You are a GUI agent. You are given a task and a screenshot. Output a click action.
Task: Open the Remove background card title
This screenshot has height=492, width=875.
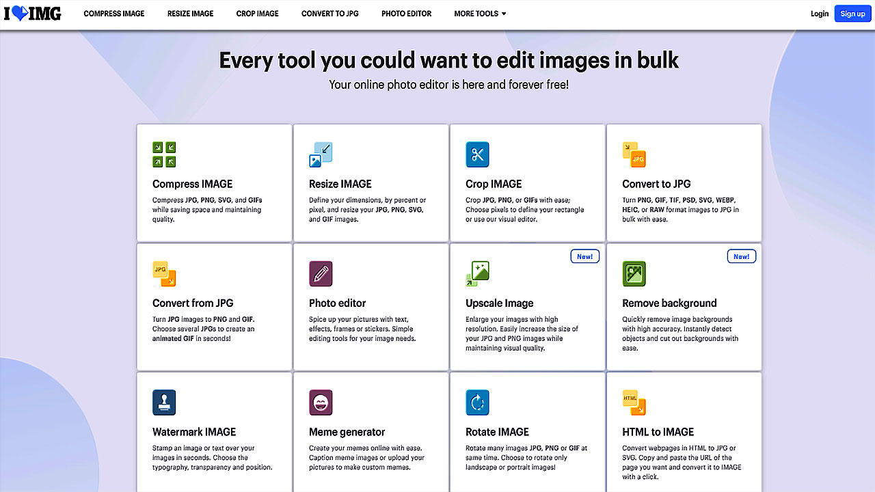tap(669, 303)
